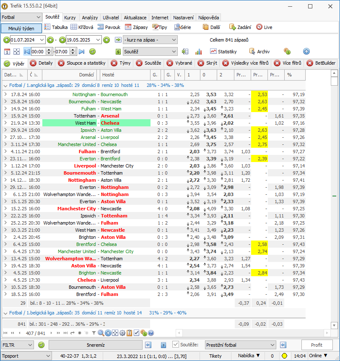The width and height of the screenshot is (340, 361).
Task: Move start date one day back
Action: point(6,40)
